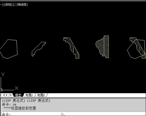Jump to last layout tab arrow
Viewport: 146px width, 116px height.
click(x=11, y=95)
